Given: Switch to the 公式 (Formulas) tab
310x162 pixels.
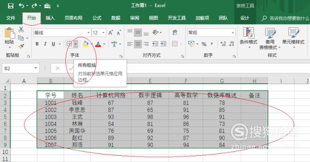Looking at the screenshot, I should tap(97, 18).
